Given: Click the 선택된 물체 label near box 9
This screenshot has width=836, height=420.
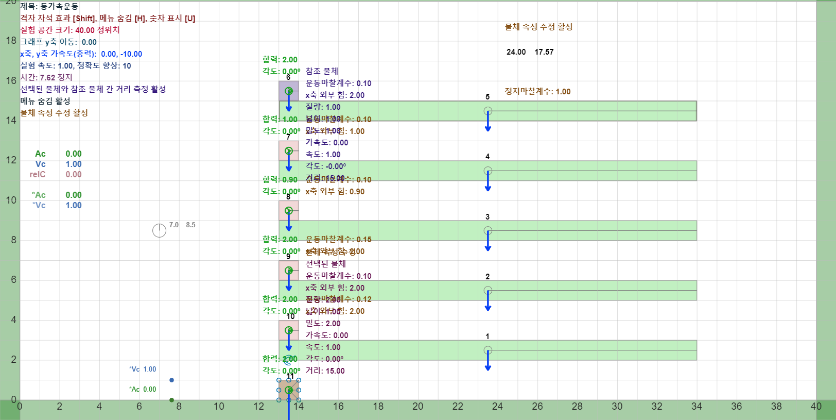Looking at the screenshot, I should tap(326, 264).
